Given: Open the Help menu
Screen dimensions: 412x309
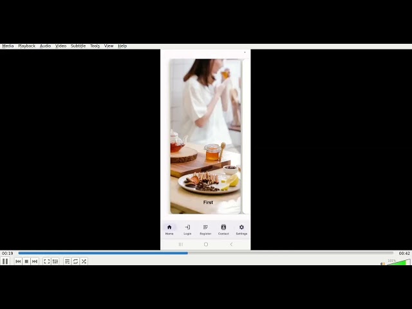Looking at the screenshot, I should point(122,46).
